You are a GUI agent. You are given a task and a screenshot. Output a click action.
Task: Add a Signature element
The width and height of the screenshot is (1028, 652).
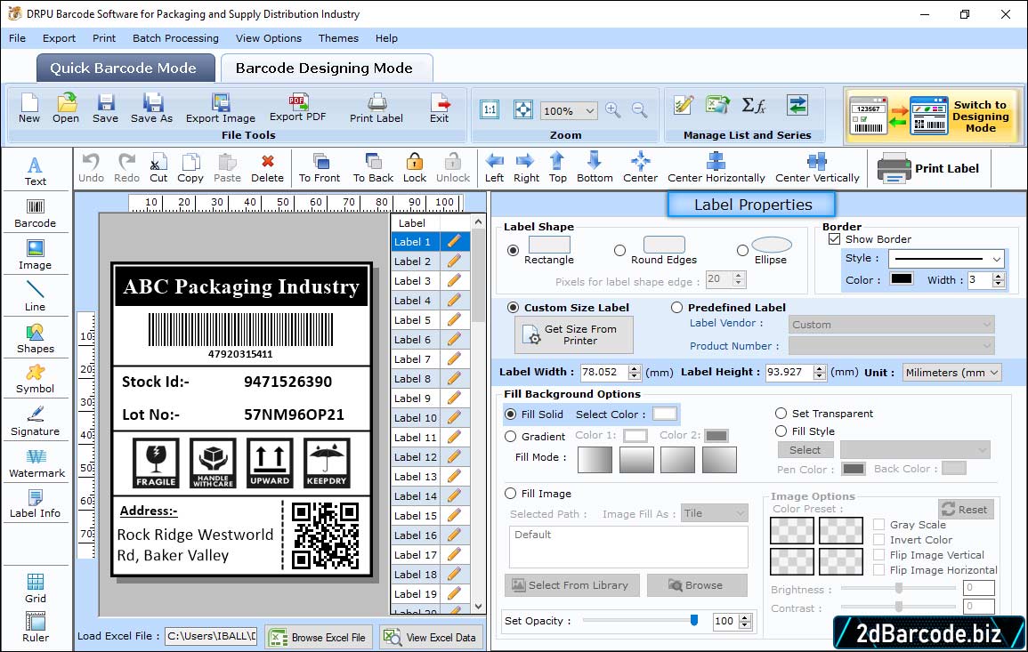click(36, 421)
